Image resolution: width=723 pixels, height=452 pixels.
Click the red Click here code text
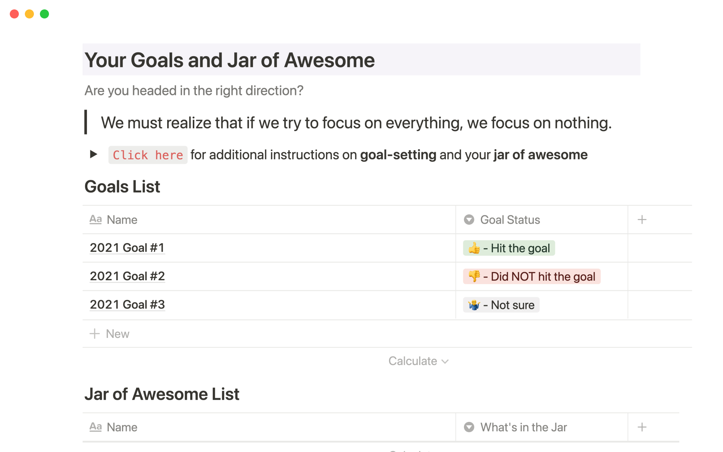tap(148, 155)
